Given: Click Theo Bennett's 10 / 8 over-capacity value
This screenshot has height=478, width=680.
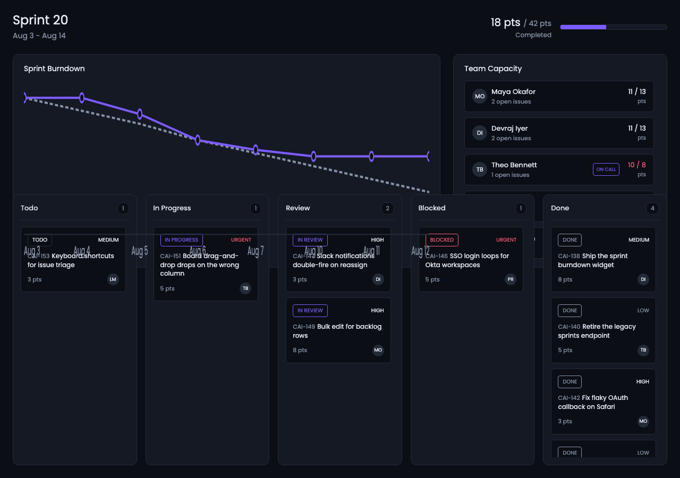Looking at the screenshot, I should 637,165.
